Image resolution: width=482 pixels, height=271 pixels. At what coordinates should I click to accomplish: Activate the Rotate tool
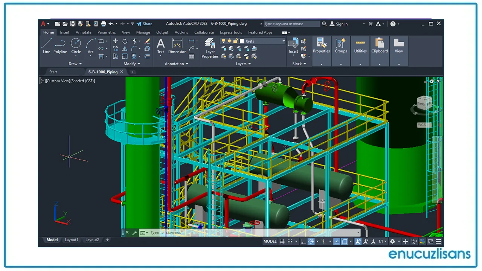[x=125, y=41]
